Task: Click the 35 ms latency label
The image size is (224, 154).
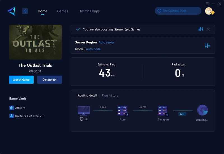Action: coord(143,107)
